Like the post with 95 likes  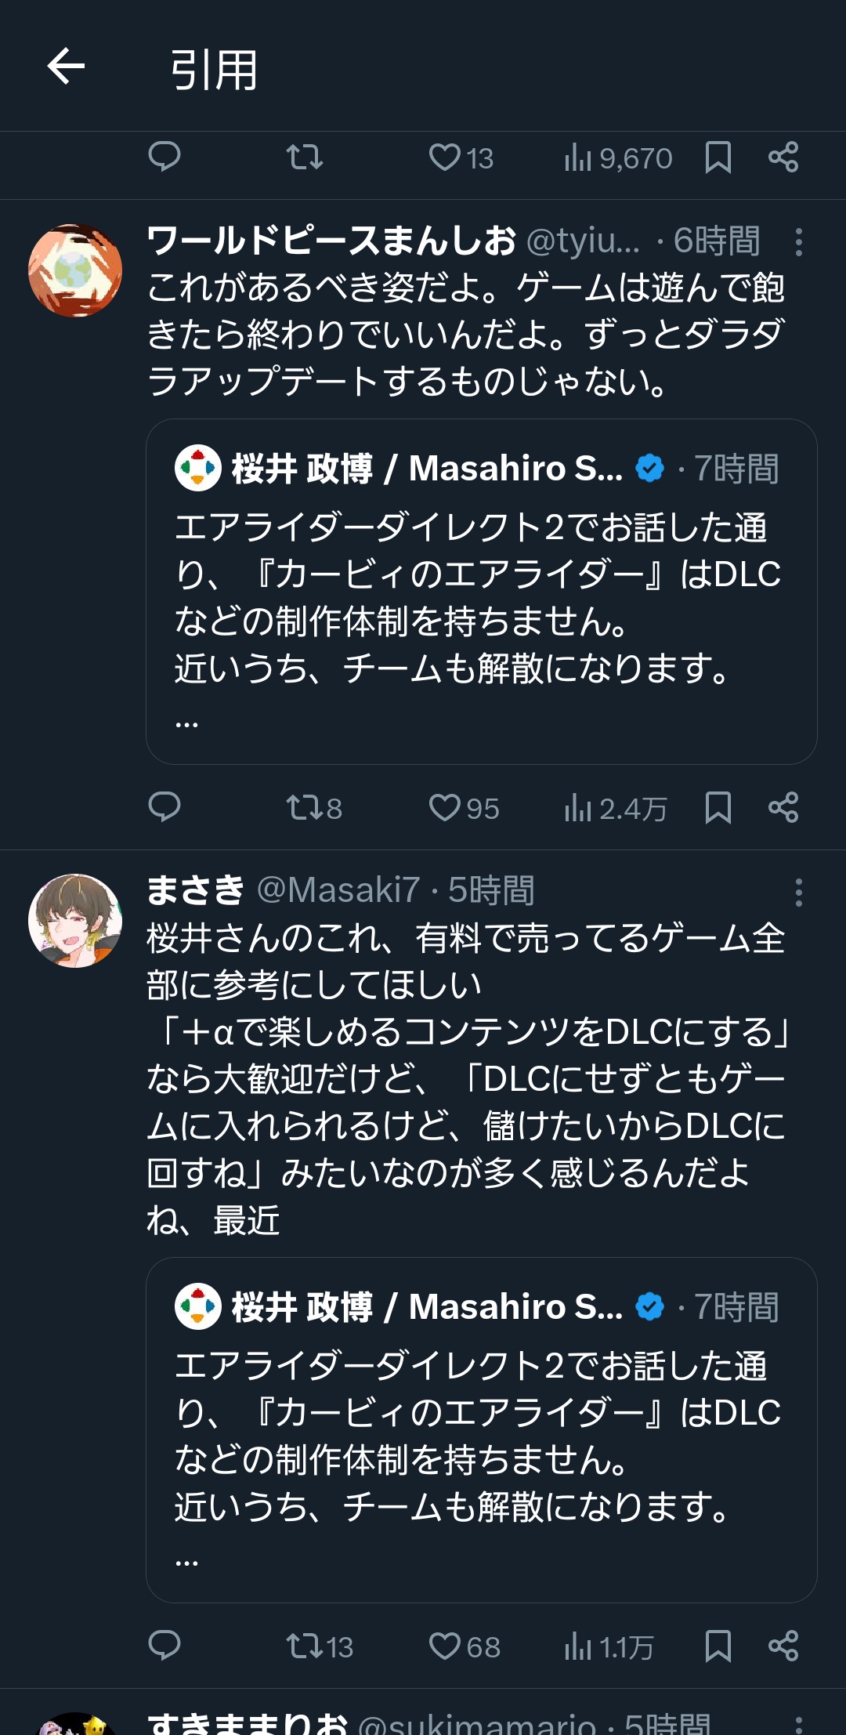click(x=464, y=807)
